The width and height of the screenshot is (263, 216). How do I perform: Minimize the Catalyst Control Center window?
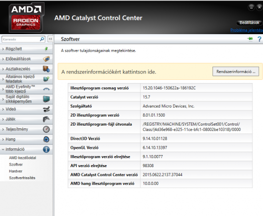click(x=251, y=7)
